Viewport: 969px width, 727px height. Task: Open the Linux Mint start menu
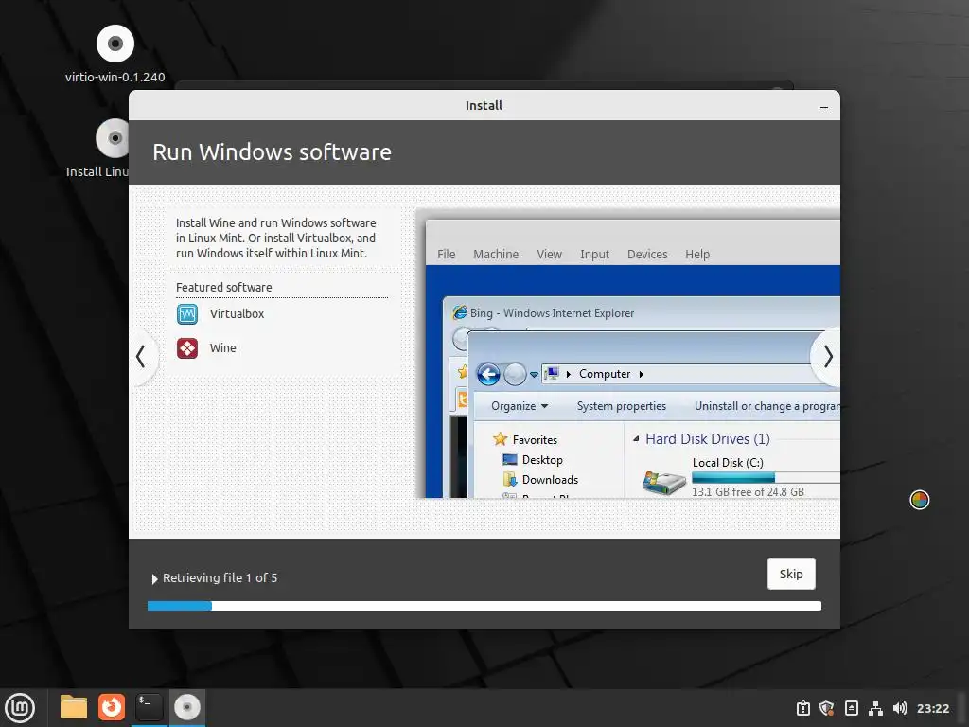coord(20,708)
